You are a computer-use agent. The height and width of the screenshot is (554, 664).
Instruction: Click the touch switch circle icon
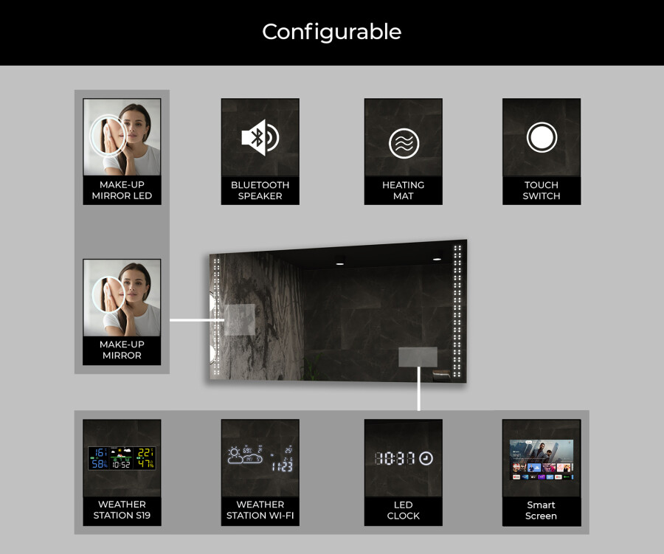pos(542,137)
